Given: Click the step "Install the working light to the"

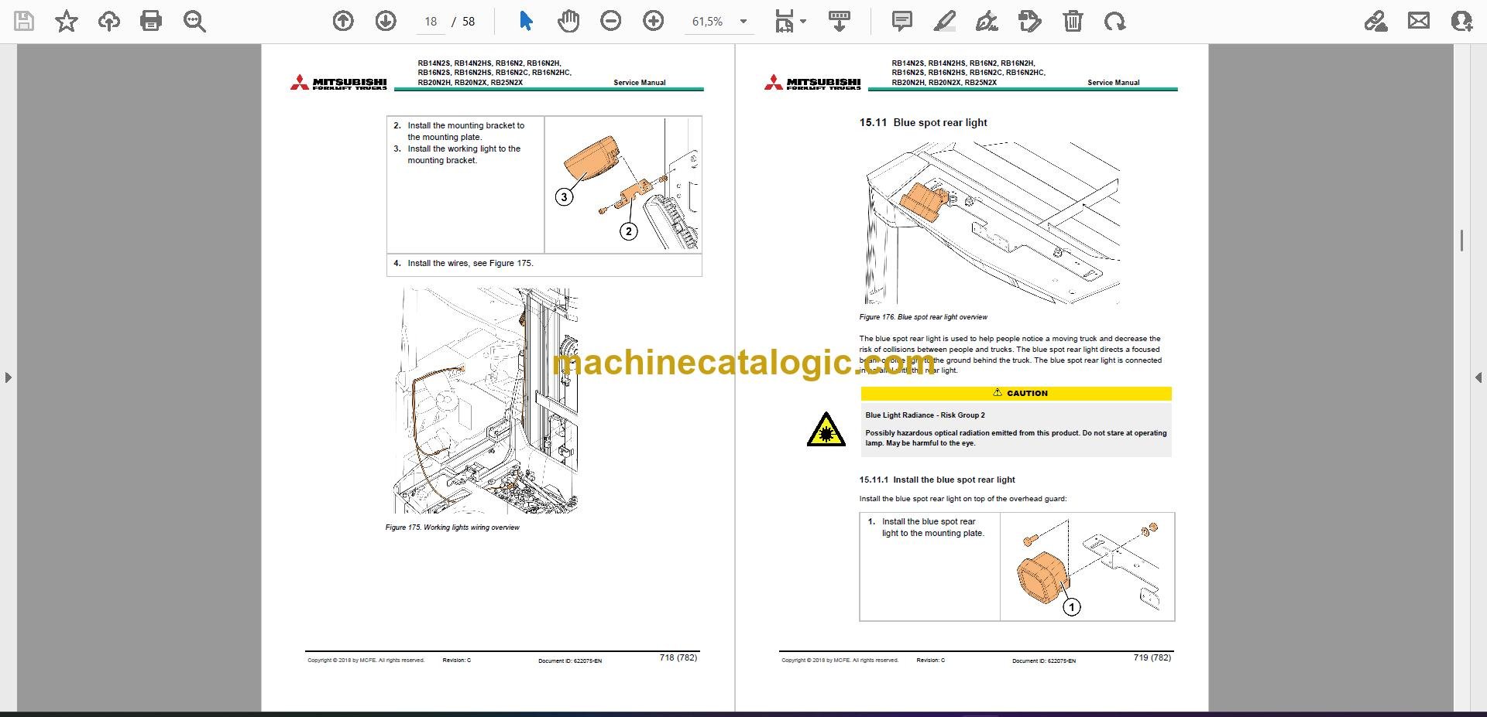Looking at the screenshot, I should (464, 149).
